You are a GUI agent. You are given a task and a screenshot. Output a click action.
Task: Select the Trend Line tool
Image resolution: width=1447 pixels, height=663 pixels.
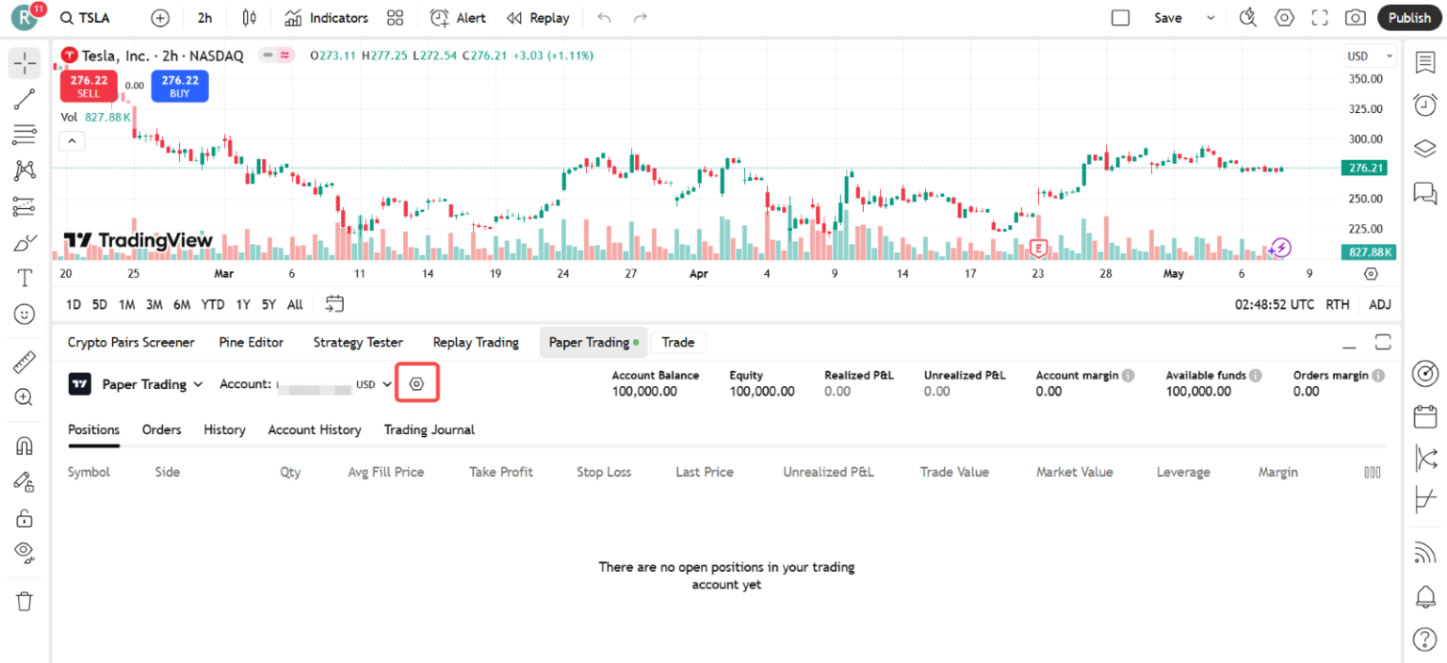[24, 98]
